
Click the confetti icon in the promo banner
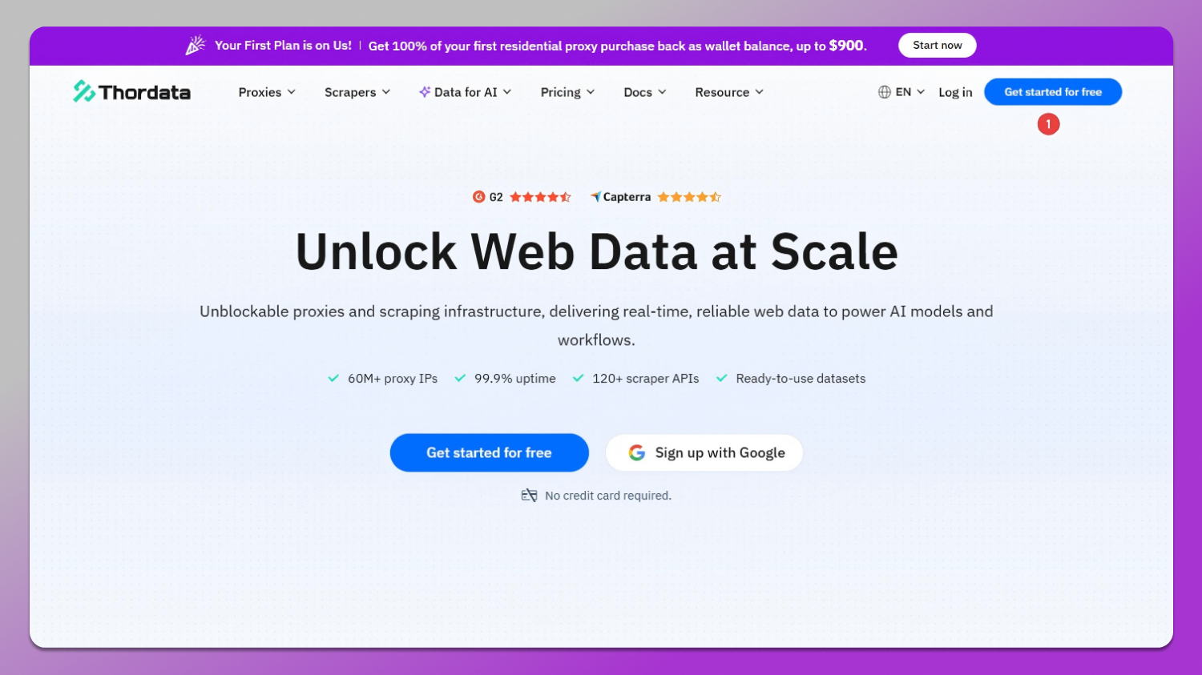click(x=195, y=45)
